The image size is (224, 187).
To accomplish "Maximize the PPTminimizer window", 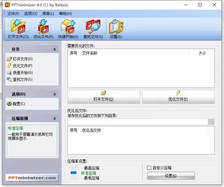I will (200, 5).
